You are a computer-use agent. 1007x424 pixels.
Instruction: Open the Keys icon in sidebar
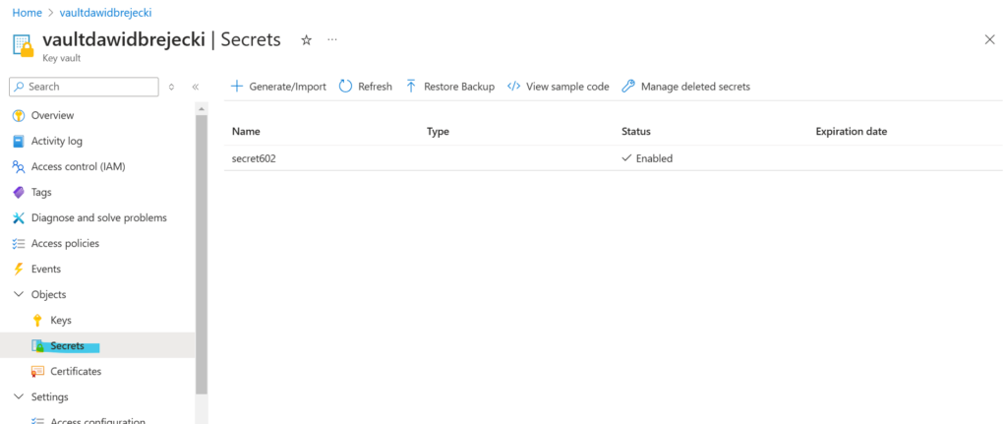tap(37, 321)
